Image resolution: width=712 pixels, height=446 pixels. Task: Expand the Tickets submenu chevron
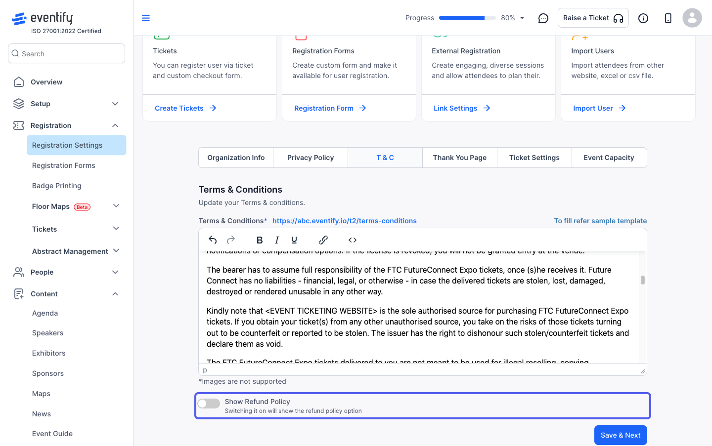click(x=116, y=229)
